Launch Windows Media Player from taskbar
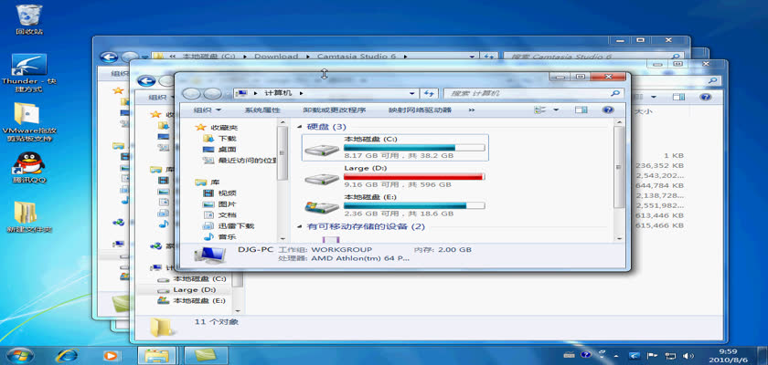Image resolution: width=768 pixels, height=365 pixels. point(112,354)
